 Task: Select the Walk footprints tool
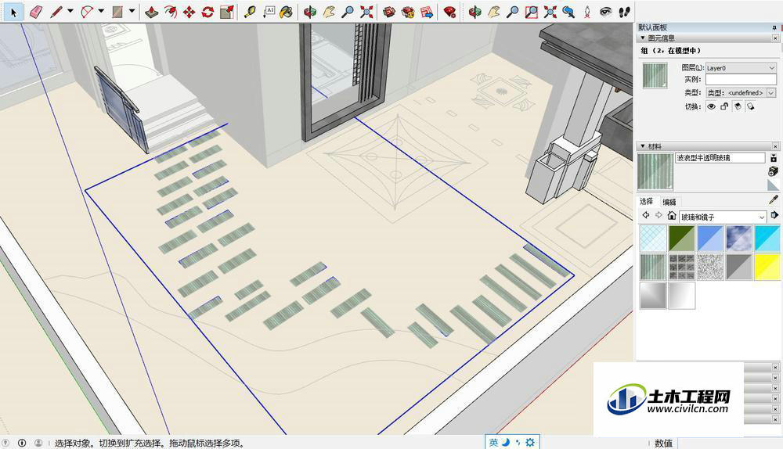pyautogui.click(x=624, y=12)
